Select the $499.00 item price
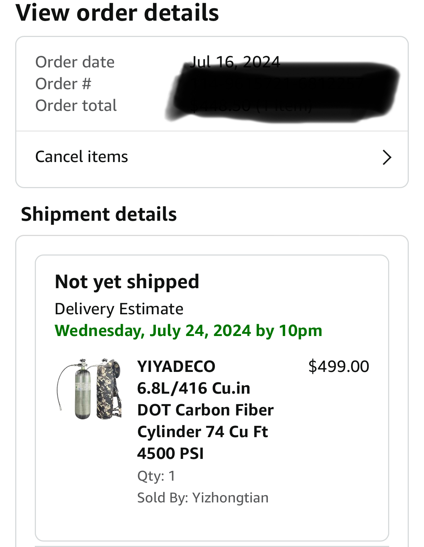The image size is (424, 547). [338, 366]
